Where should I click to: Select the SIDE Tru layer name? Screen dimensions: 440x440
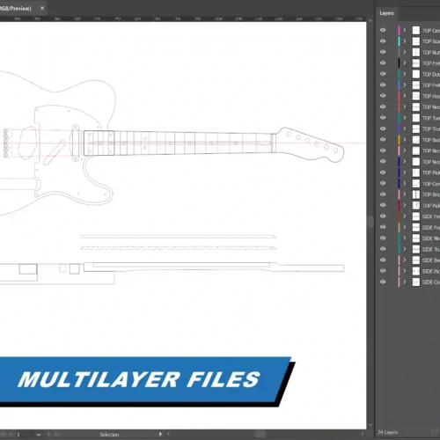(x=431, y=249)
